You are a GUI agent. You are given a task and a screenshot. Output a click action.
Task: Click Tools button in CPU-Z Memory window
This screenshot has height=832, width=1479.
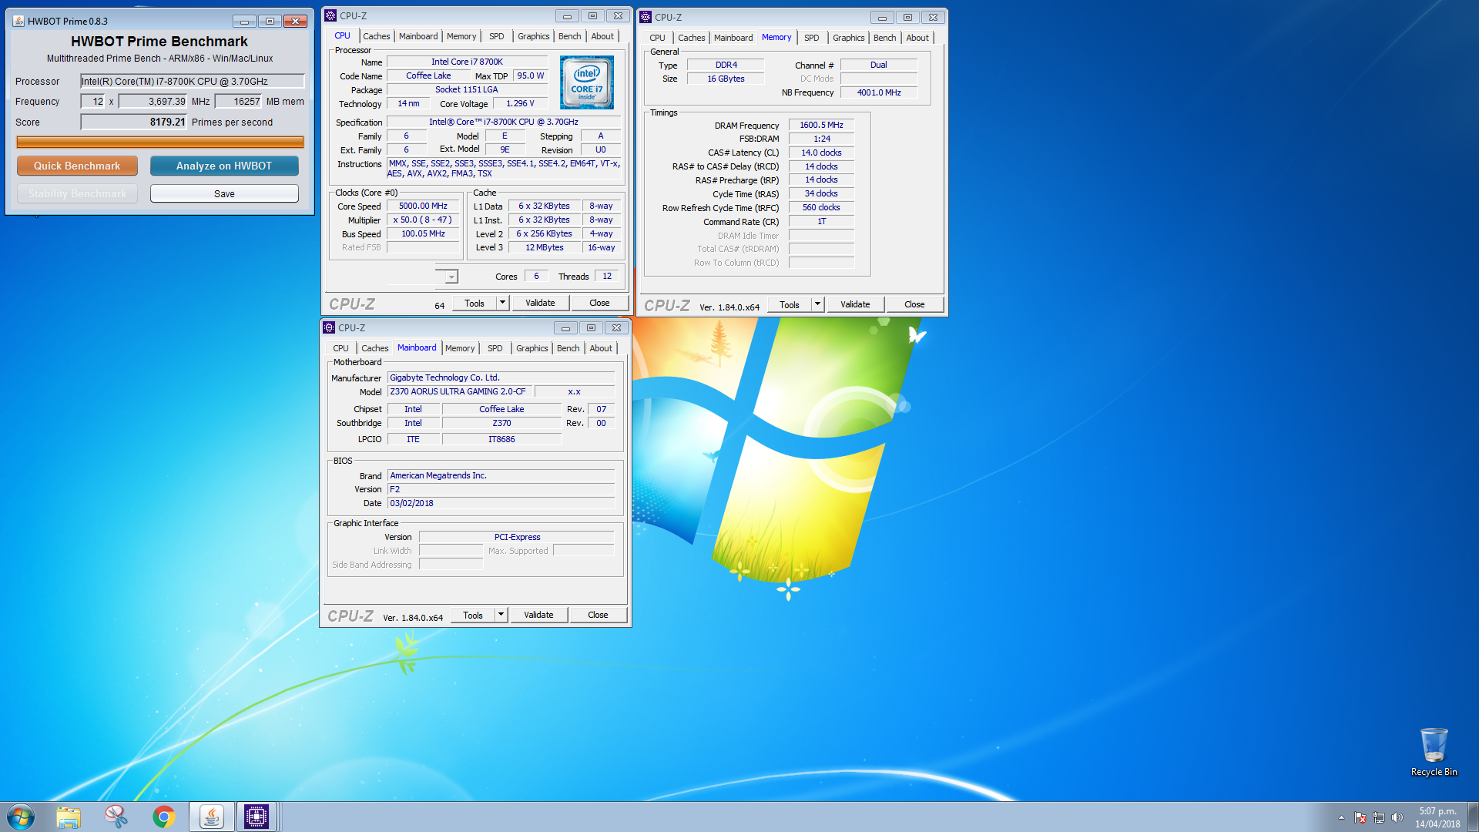[x=790, y=304]
